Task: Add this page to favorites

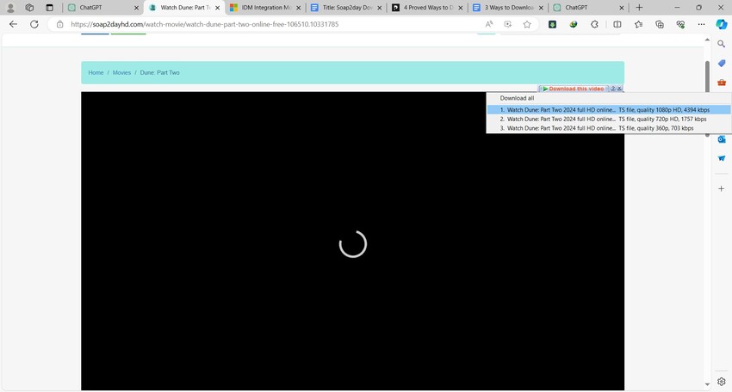Action: pyautogui.click(x=527, y=24)
